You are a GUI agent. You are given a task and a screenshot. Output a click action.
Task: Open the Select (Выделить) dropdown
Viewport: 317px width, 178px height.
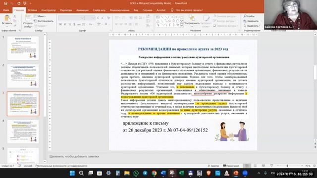pos(252,26)
